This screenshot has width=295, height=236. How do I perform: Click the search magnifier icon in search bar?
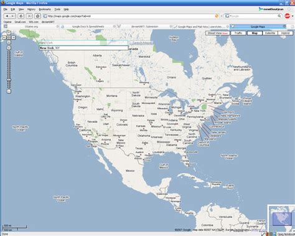pos(279,16)
